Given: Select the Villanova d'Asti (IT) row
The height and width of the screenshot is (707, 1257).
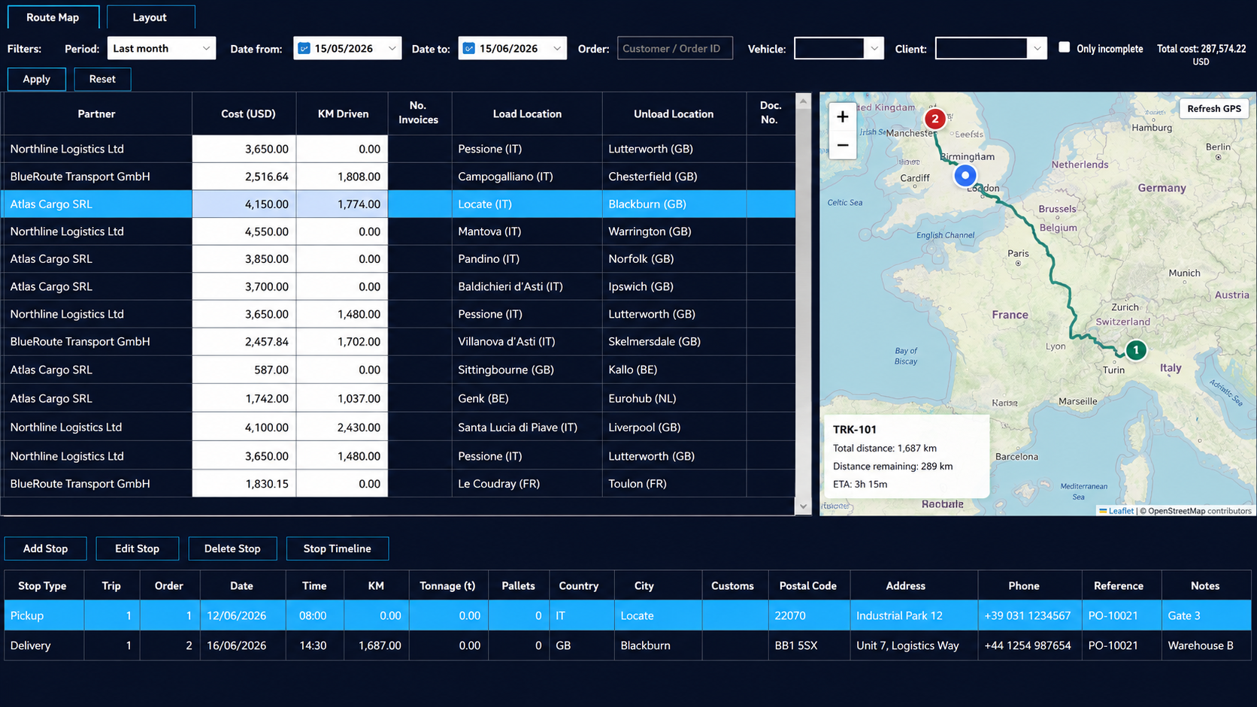Looking at the screenshot, I should [398, 341].
